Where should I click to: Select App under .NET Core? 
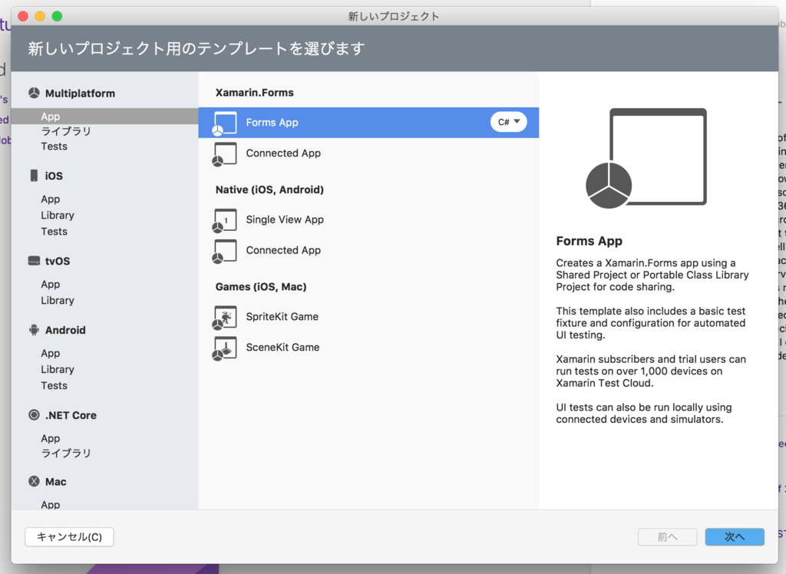[51, 439]
